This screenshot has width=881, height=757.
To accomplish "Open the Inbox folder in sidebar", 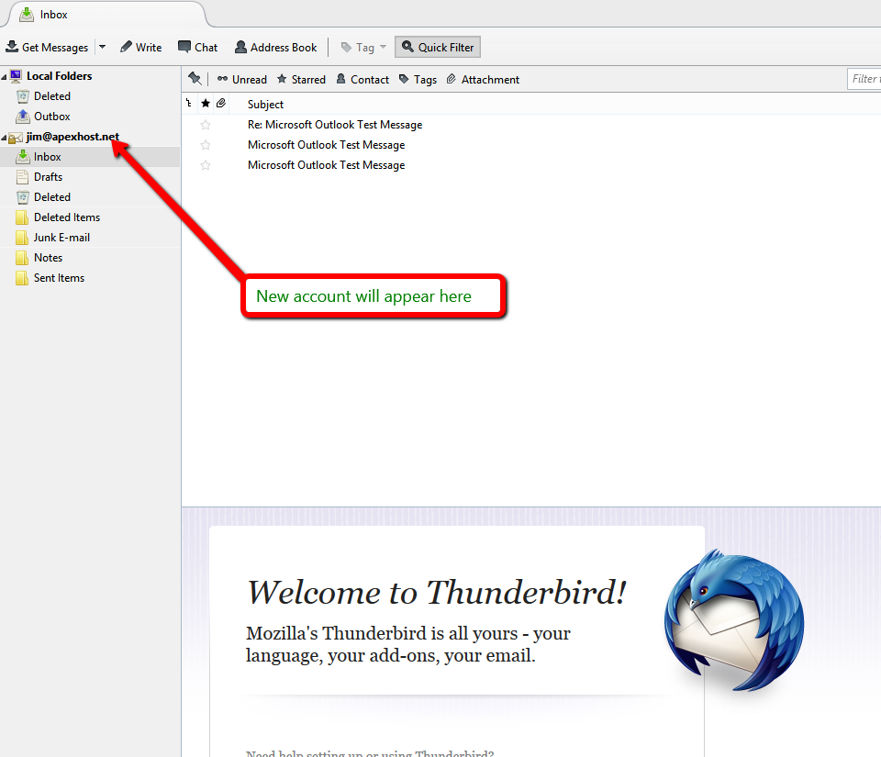I will click(x=47, y=157).
